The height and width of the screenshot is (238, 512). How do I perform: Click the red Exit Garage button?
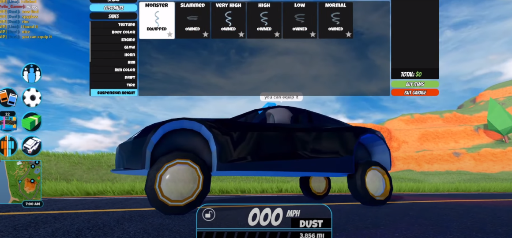[414, 93]
